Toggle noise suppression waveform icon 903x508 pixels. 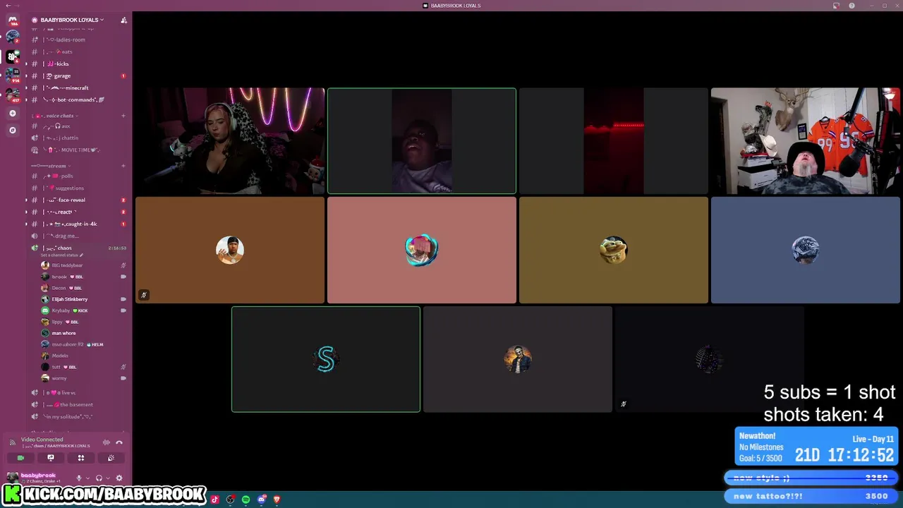pyautogui.click(x=107, y=442)
